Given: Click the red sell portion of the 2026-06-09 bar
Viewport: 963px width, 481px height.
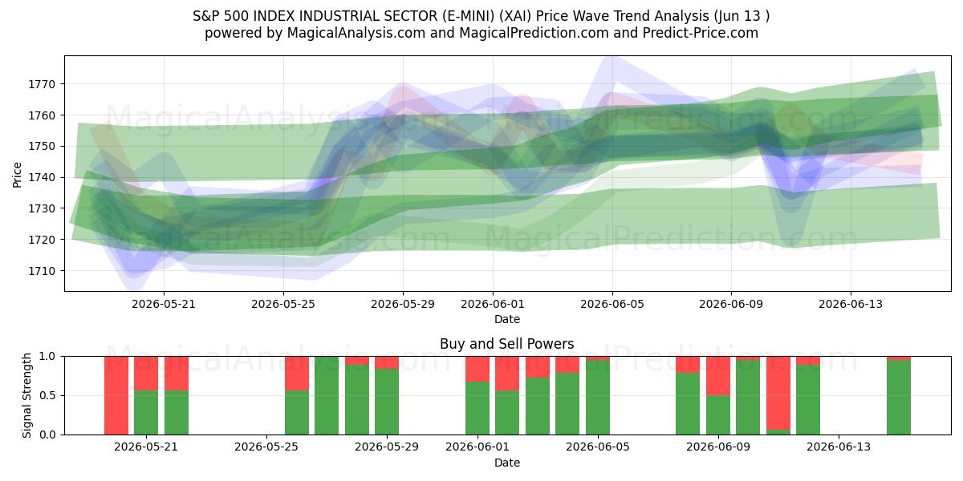Looking at the screenshot, I should click(x=718, y=375).
